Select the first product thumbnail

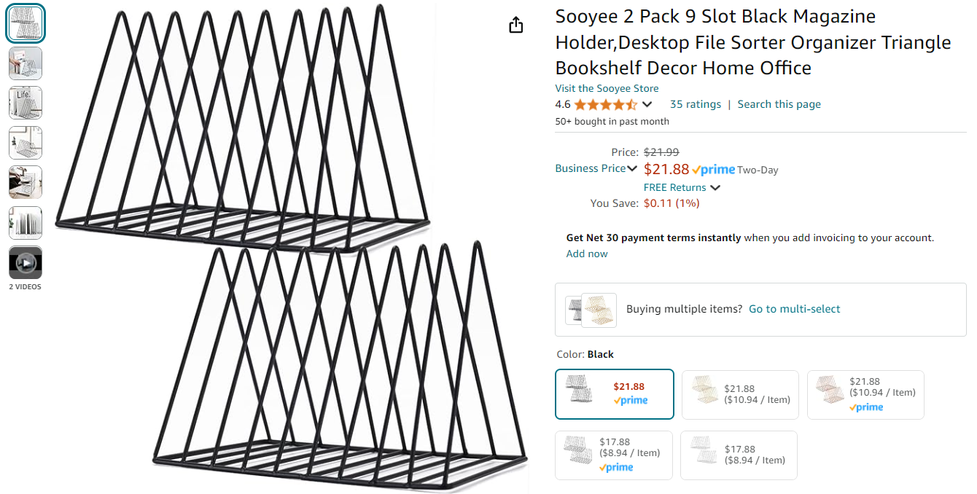(x=26, y=24)
